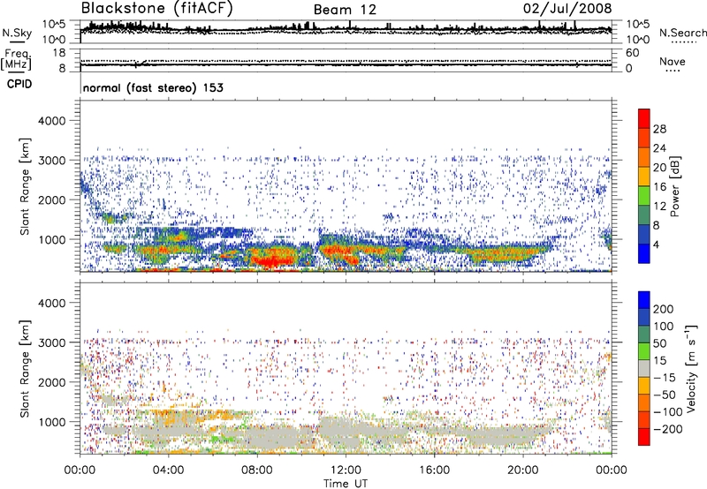The width and height of the screenshot is (707, 489).
Task: Click the red -200 velocity swatch
Action: 644,437
